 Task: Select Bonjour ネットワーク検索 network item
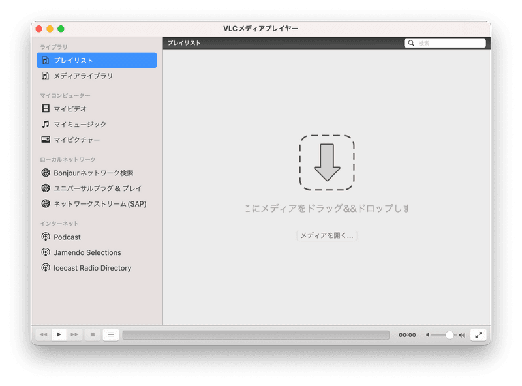pos(93,173)
